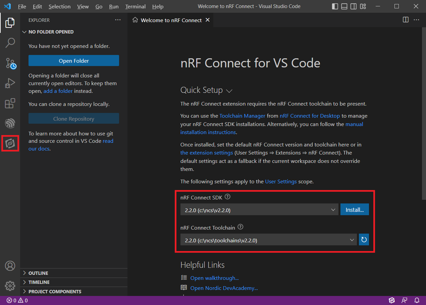The image size is (426, 305).
Task: Click the Open Folder button
Action: pyautogui.click(x=74, y=61)
